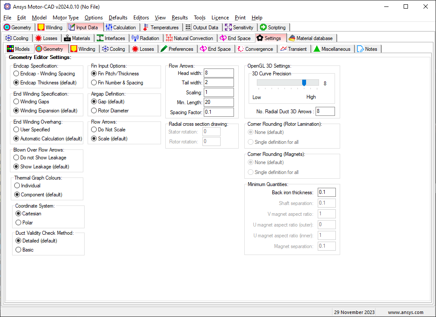Open the Natural Convection tab icon
The image size is (436, 317).
pyautogui.click(x=169, y=38)
